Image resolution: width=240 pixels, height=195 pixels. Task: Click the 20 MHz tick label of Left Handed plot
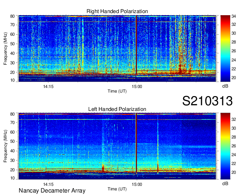12,170
